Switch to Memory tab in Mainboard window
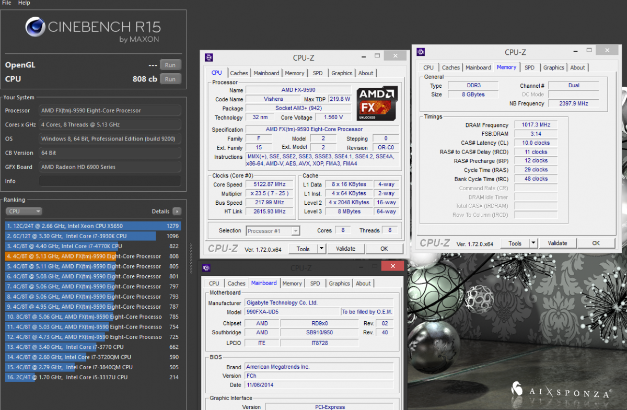The width and height of the screenshot is (627, 410). click(292, 284)
